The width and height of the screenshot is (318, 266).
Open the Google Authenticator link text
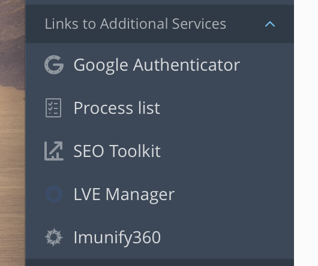pos(157,65)
